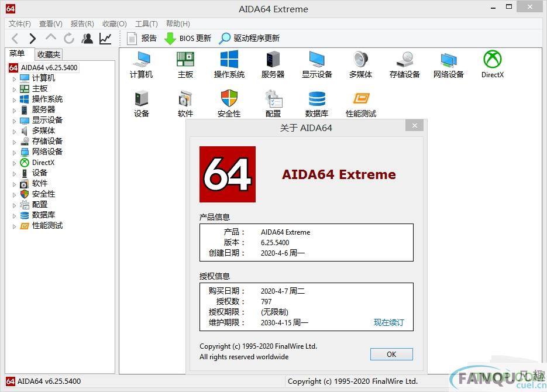Maximize the AIDA64 Extreme window
The height and width of the screenshot is (392, 547).
(x=509, y=6)
